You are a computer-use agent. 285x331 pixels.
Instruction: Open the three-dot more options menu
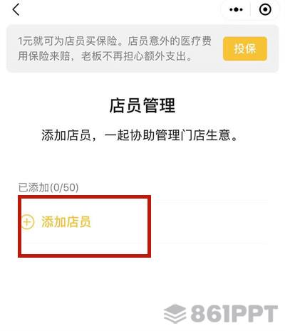point(236,10)
